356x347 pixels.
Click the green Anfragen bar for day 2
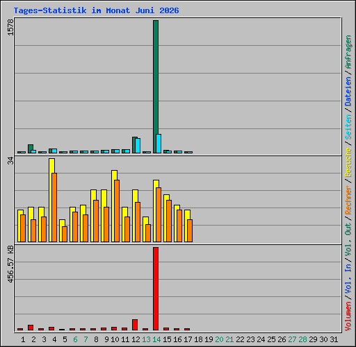31,148
